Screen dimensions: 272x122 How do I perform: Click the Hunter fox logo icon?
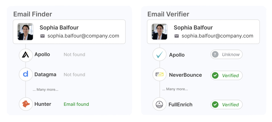[x=26, y=104]
